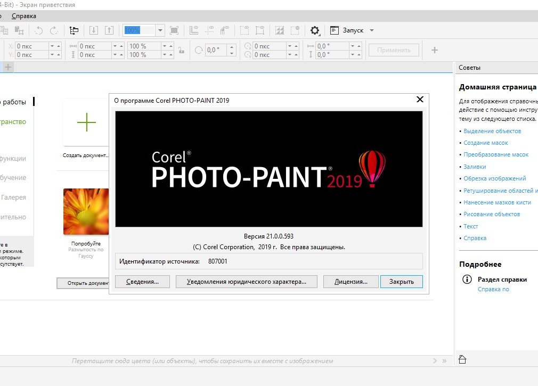The height and width of the screenshot is (386, 538).
Task: Toggle the show rulers icon
Action: click(194, 30)
